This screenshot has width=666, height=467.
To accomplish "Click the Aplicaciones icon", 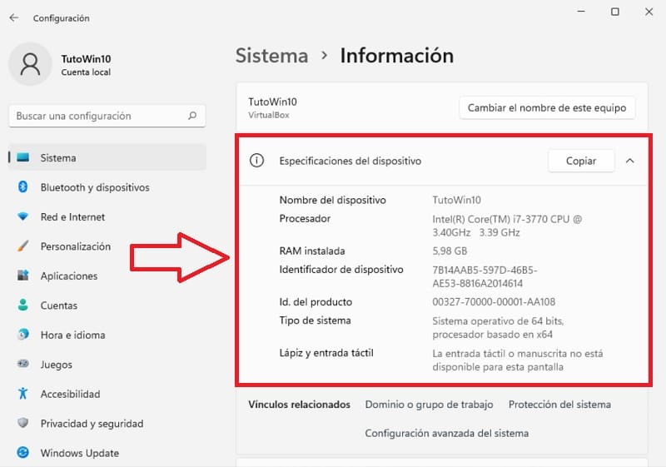I will click(23, 276).
